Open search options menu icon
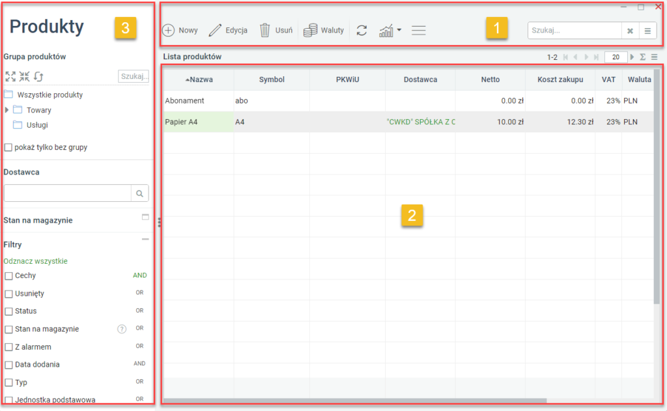Image resolution: width=667 pixels, height=411 pixels. pos(647,31)
